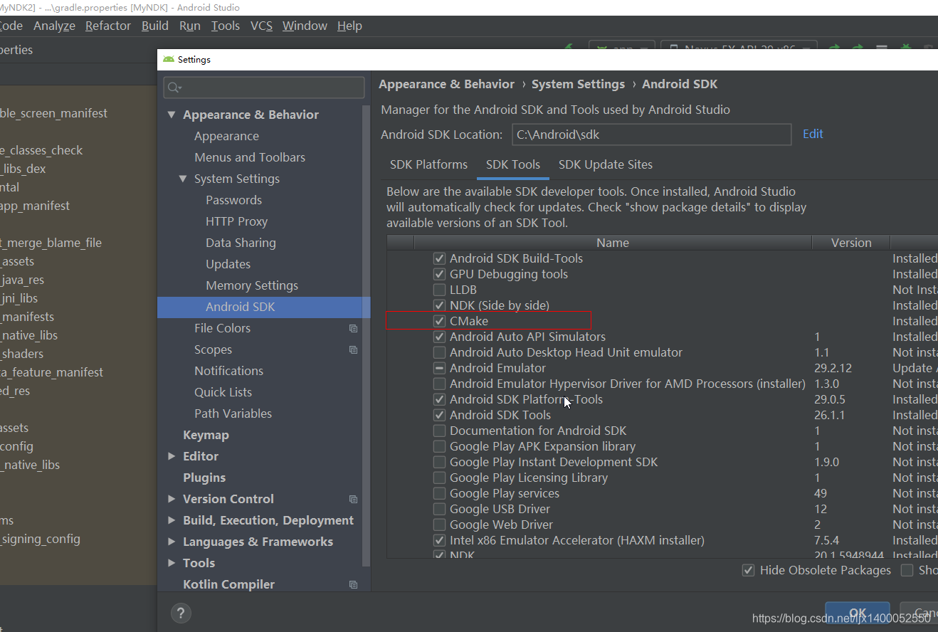Click the Edit link for SDK location
The width and height of the screenshot is (938, 632).
[x=813, y=134]
